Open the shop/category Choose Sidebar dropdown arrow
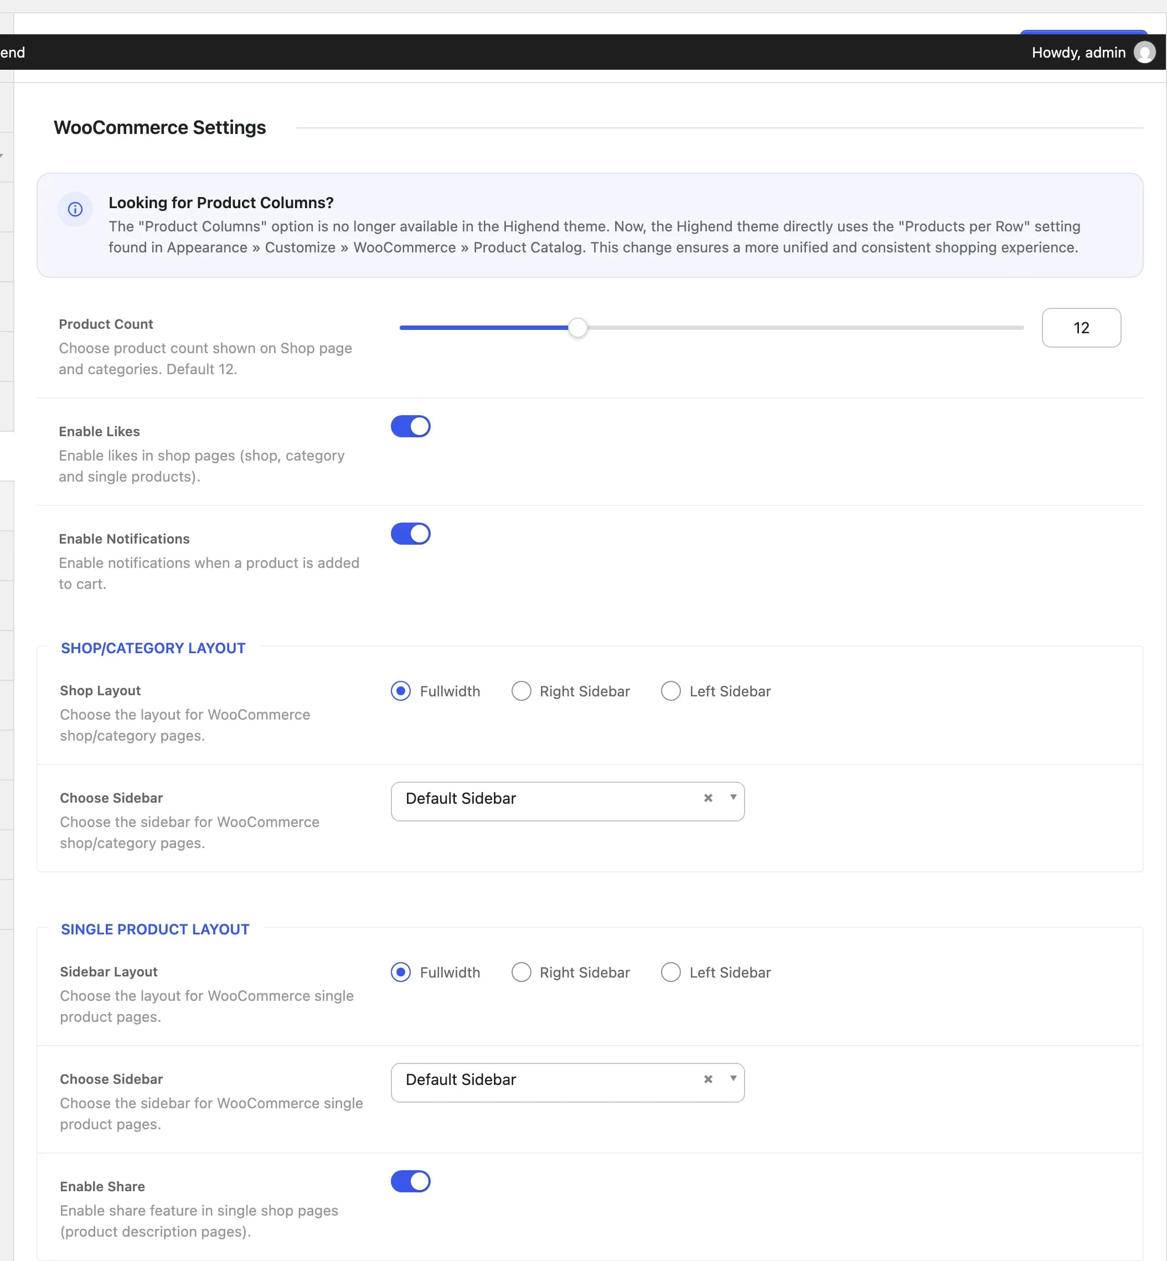This screenshot has width=1167, height=1261. pos(733,798)
